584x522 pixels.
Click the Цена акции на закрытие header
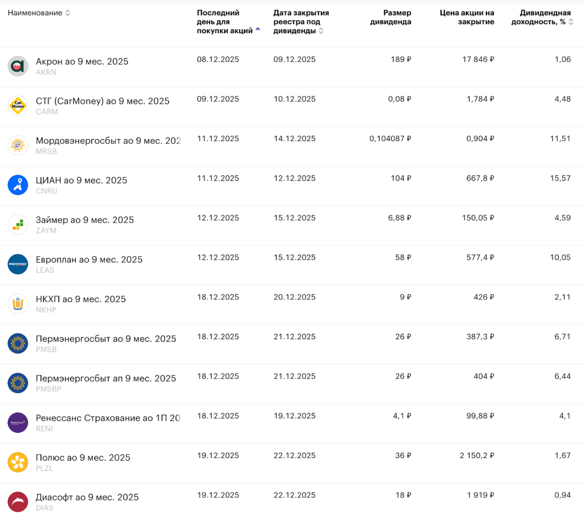click(467, 17)
